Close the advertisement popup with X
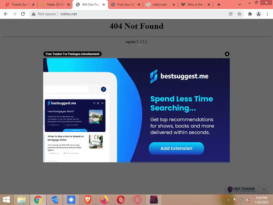The width and height of the screenshot is (273, 205). click(x=227, y=54)
